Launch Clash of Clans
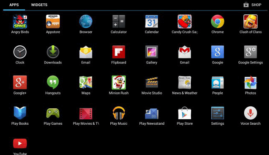Viewport: 269px width, 155px height. pyautogui.click(x=250, y=21)
